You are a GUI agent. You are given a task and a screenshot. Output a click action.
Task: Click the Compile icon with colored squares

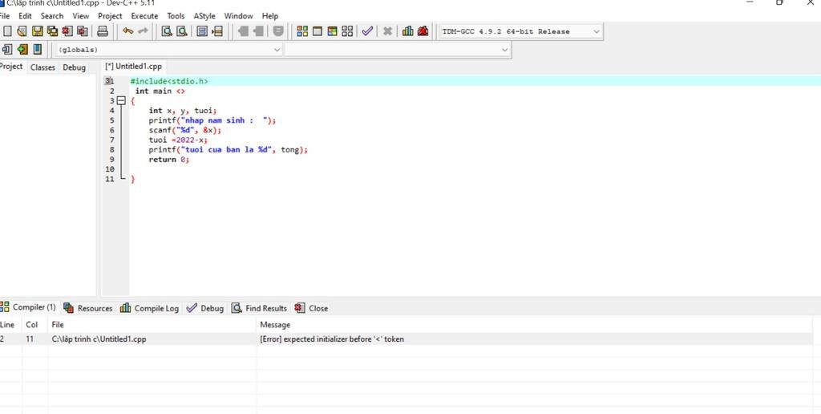tap(302, 31)
